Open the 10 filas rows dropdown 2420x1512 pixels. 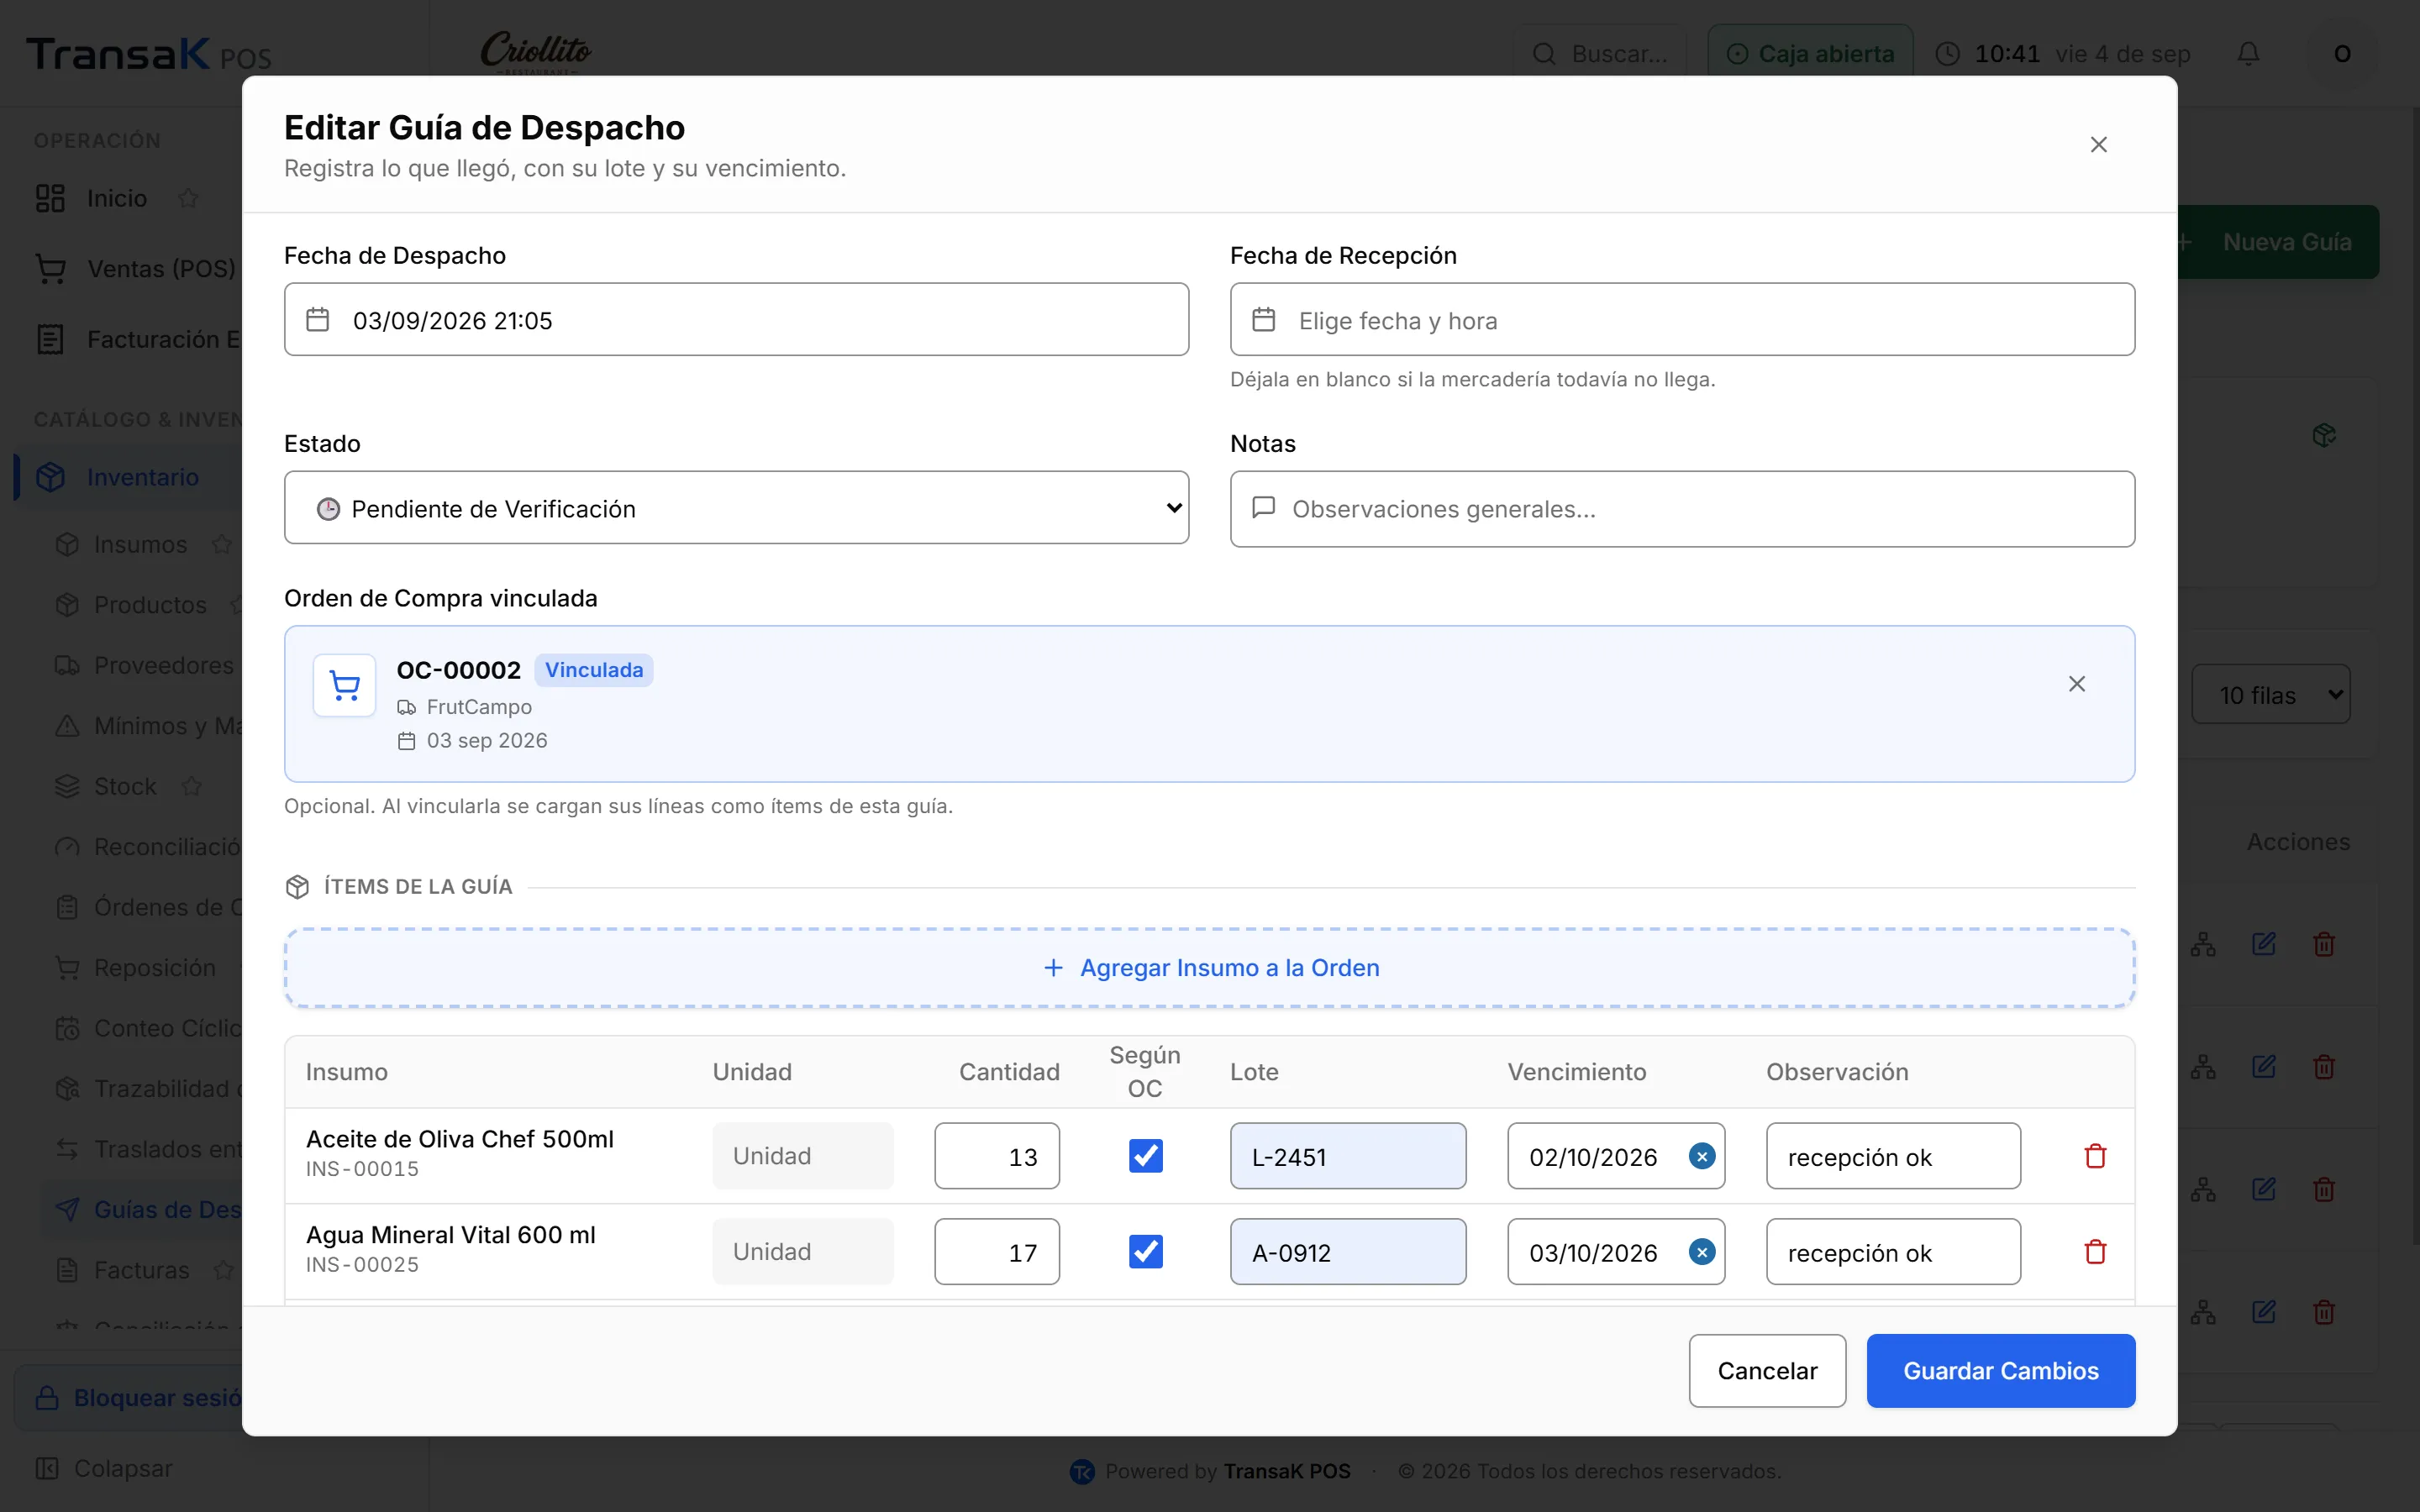(x=2270, y=695)
